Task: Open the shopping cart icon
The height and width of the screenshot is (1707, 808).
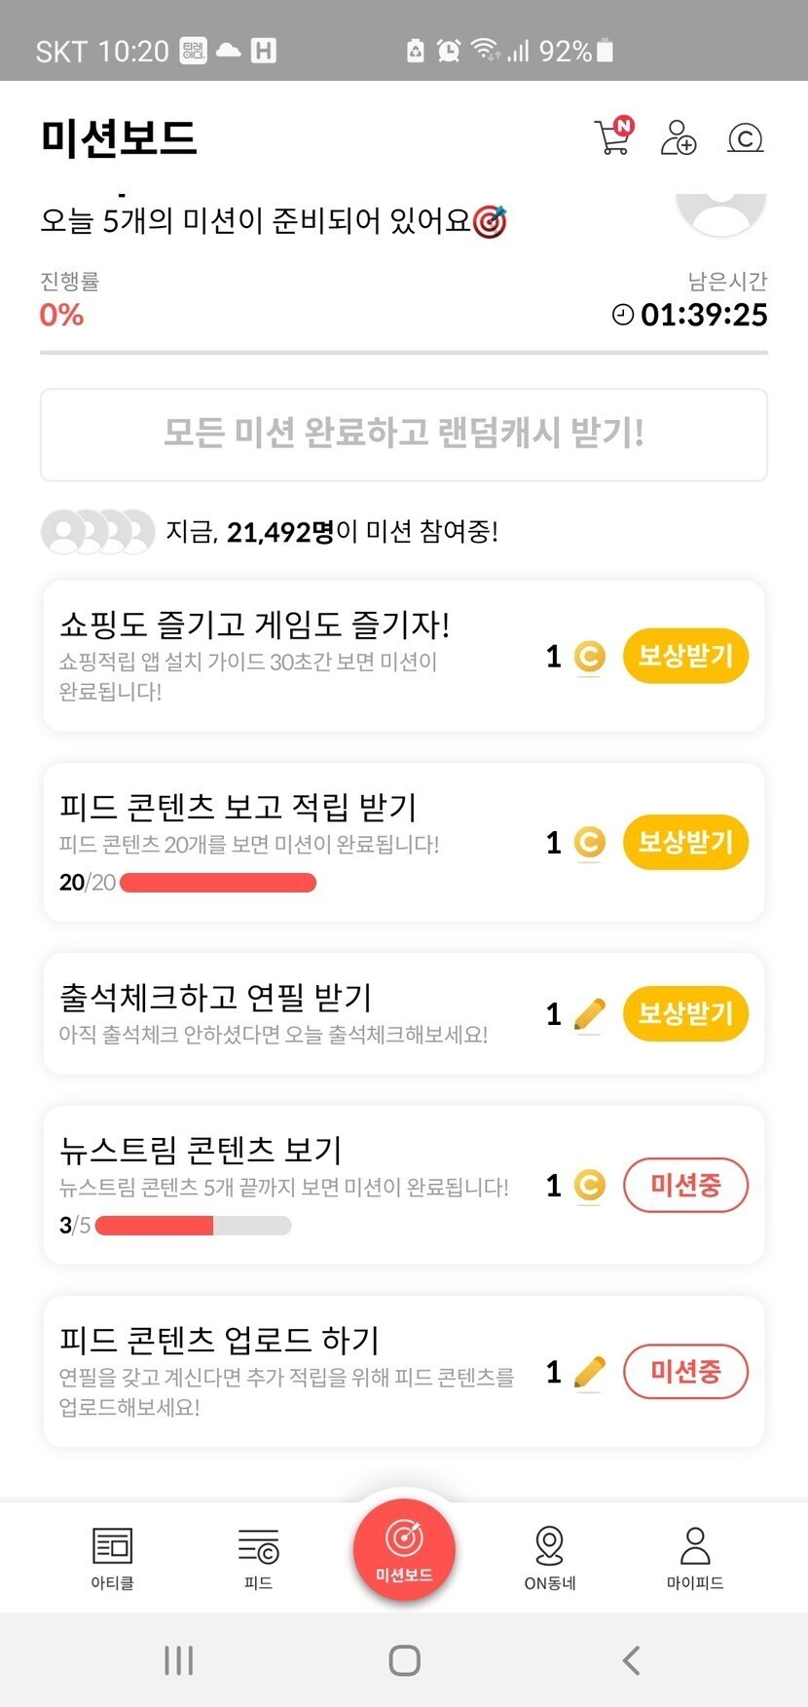Action: pyautogui.click(x=613, y=137)
